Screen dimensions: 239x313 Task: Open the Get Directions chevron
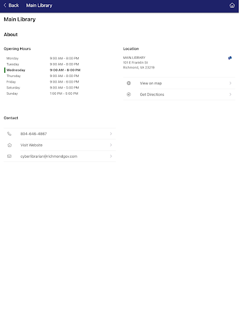[x=230, y=94]
